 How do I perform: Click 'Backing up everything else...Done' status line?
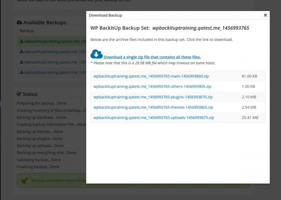pos(46,153)
